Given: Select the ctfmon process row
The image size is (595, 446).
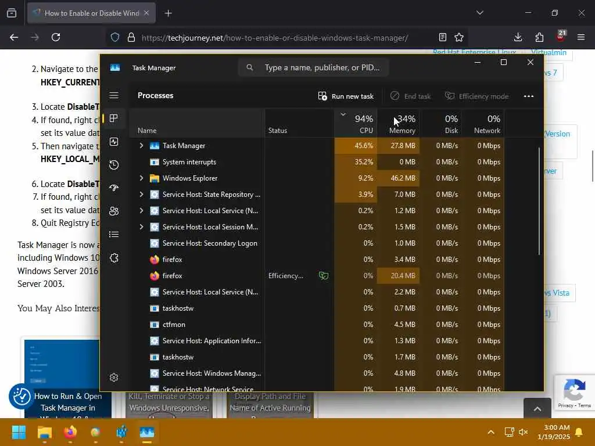Looking at the screenshot, I should coord(317,325).
